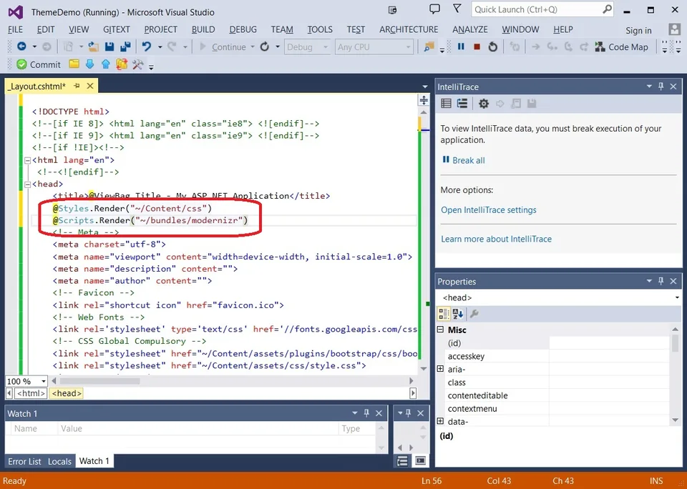Click the Save All toolbar icon
Image resolution: width=687 pixels, height=489 pixels.
pos(125,46)
